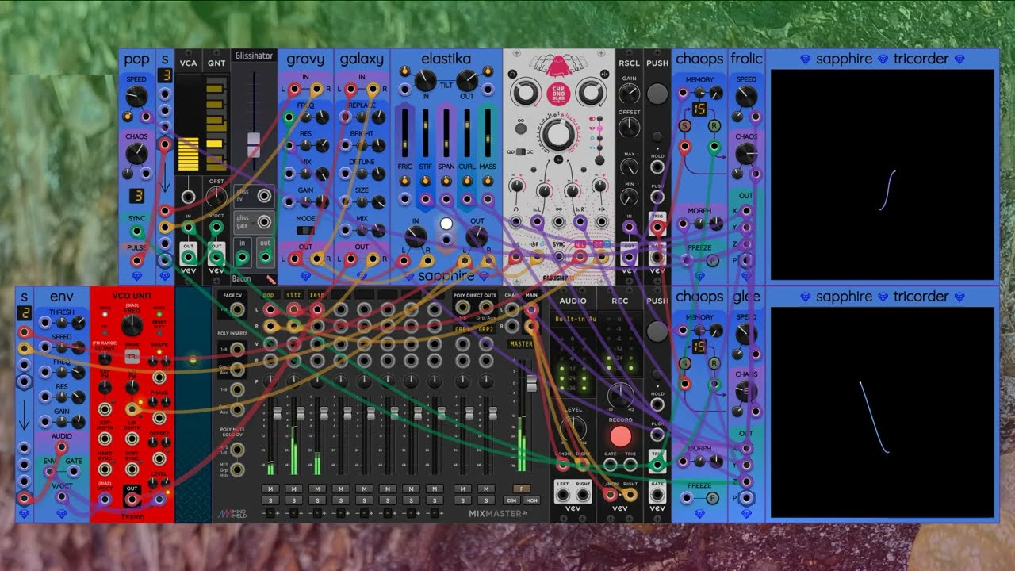
Task: Click the QNT OFST knob
Action: point(216,196)
